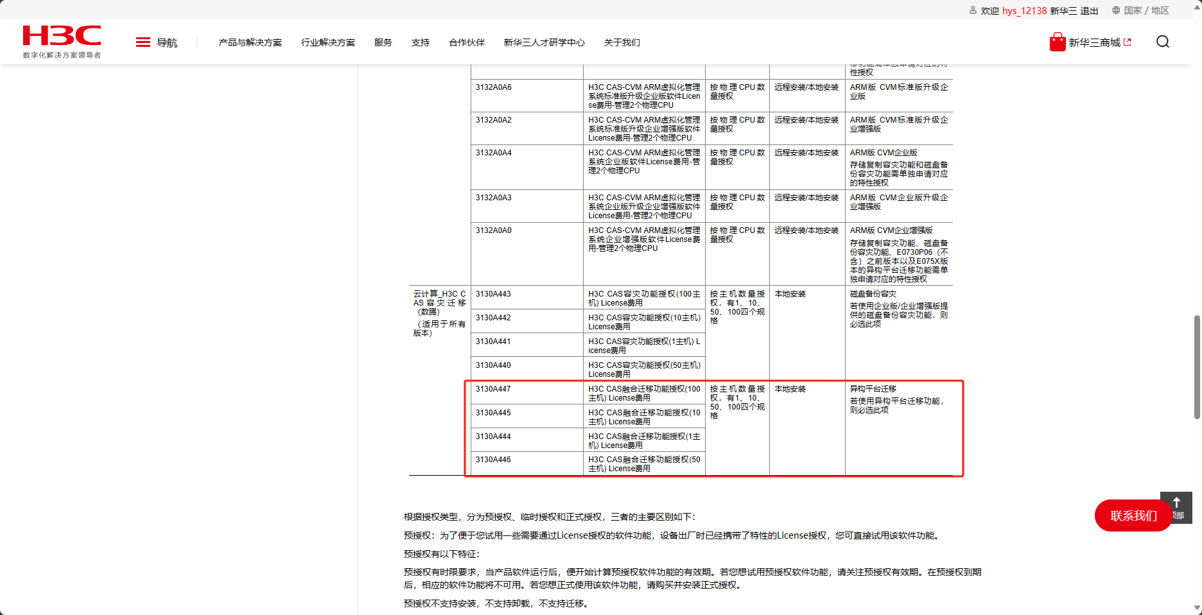Click the 退出 logout link
This screenshot has width=1202, height=615.
point(1090,11)
